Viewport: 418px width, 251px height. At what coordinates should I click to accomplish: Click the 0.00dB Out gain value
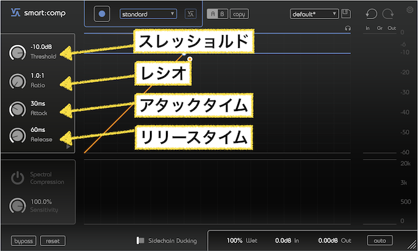328,241
